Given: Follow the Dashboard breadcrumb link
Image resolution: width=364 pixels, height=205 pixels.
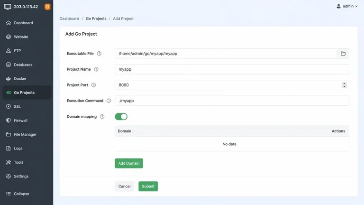Looking at the screenshot, I should point(69,19).
